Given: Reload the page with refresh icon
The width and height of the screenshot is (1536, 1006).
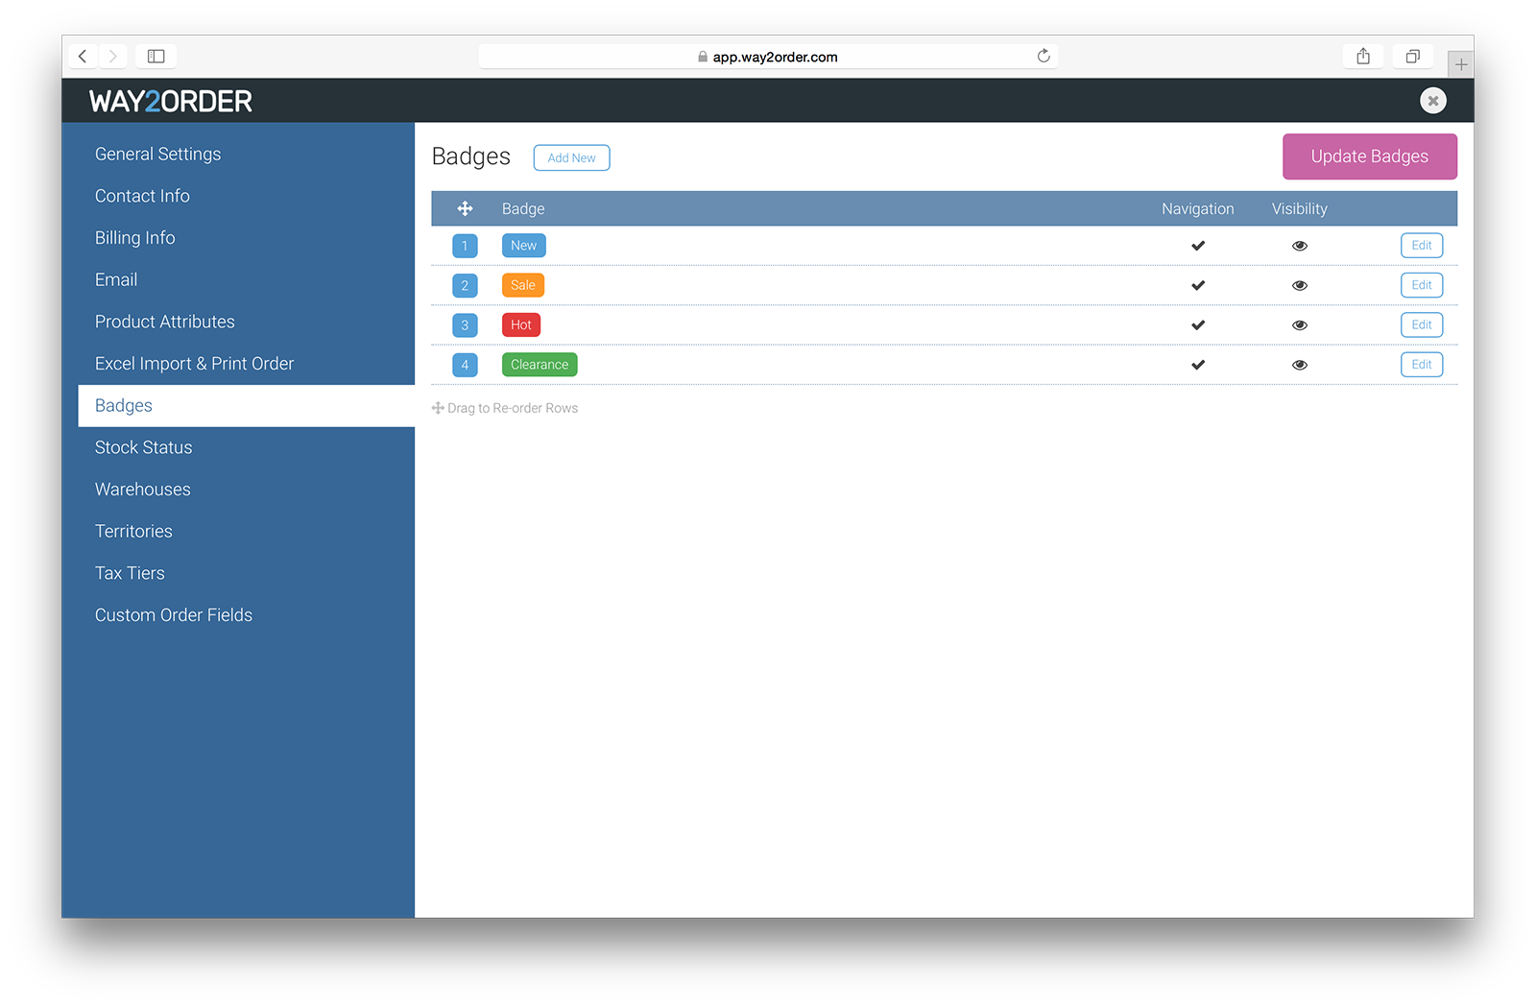Looking at the screenshot, I should (x=1044, y=56).
